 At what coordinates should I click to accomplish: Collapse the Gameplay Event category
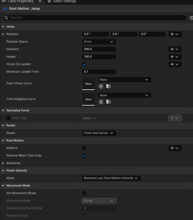coord(3,111)
